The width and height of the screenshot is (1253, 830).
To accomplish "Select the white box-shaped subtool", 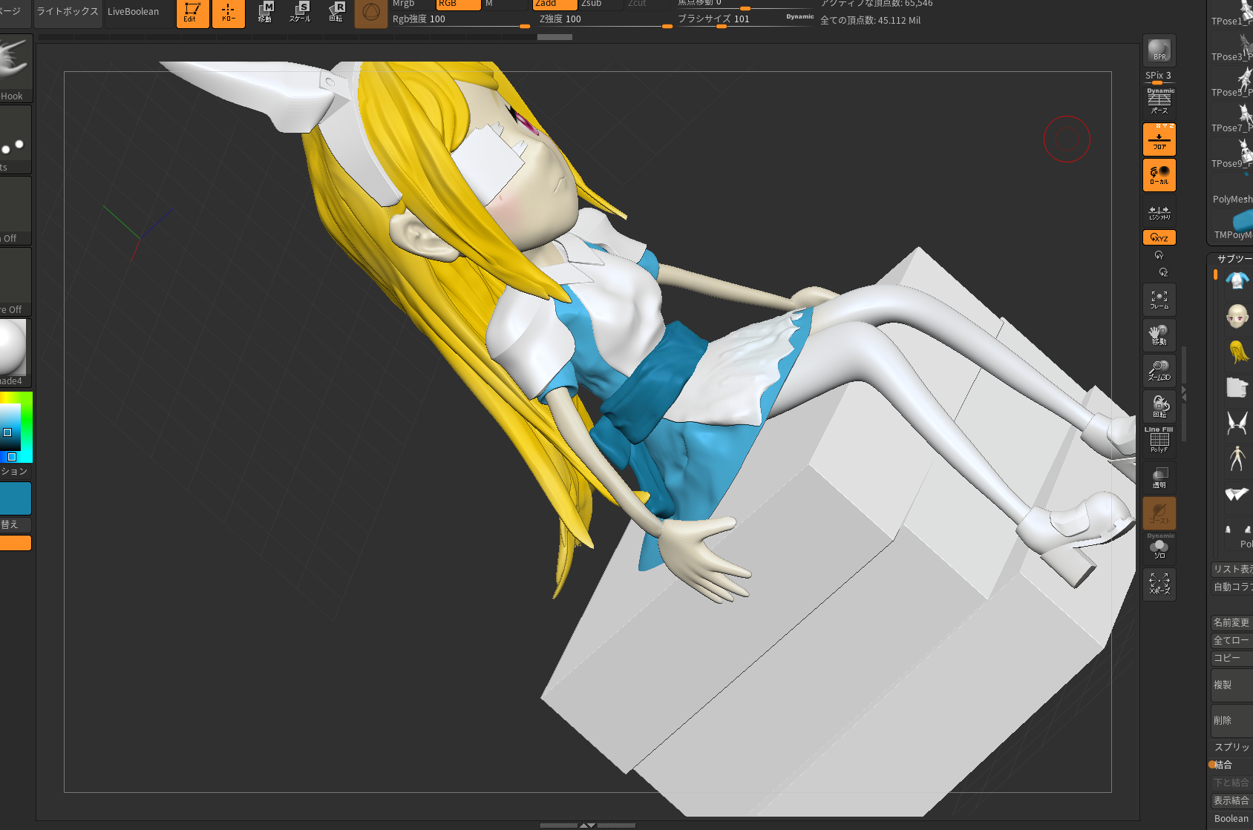I will pyautogui.click(x=1237, y=388).
